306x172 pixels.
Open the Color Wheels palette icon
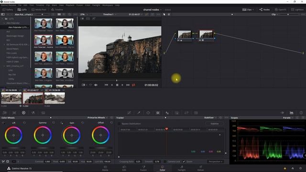23,113
